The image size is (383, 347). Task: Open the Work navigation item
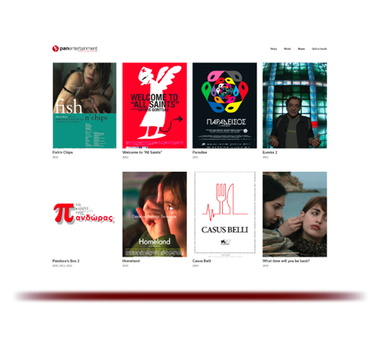click(x=287, y=49)
